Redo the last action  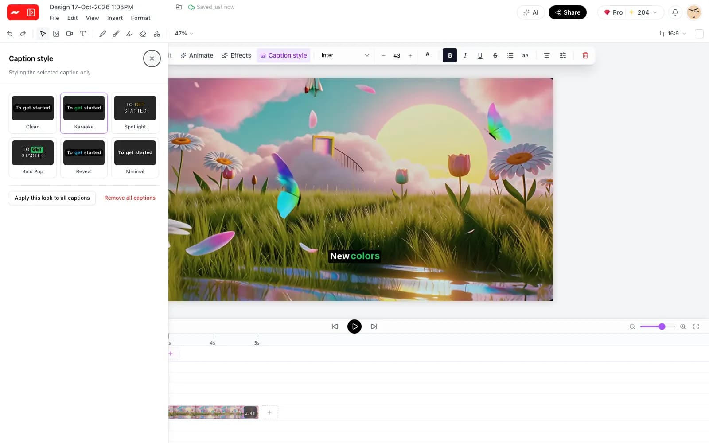pyautogui.click(x=23, y=34)
